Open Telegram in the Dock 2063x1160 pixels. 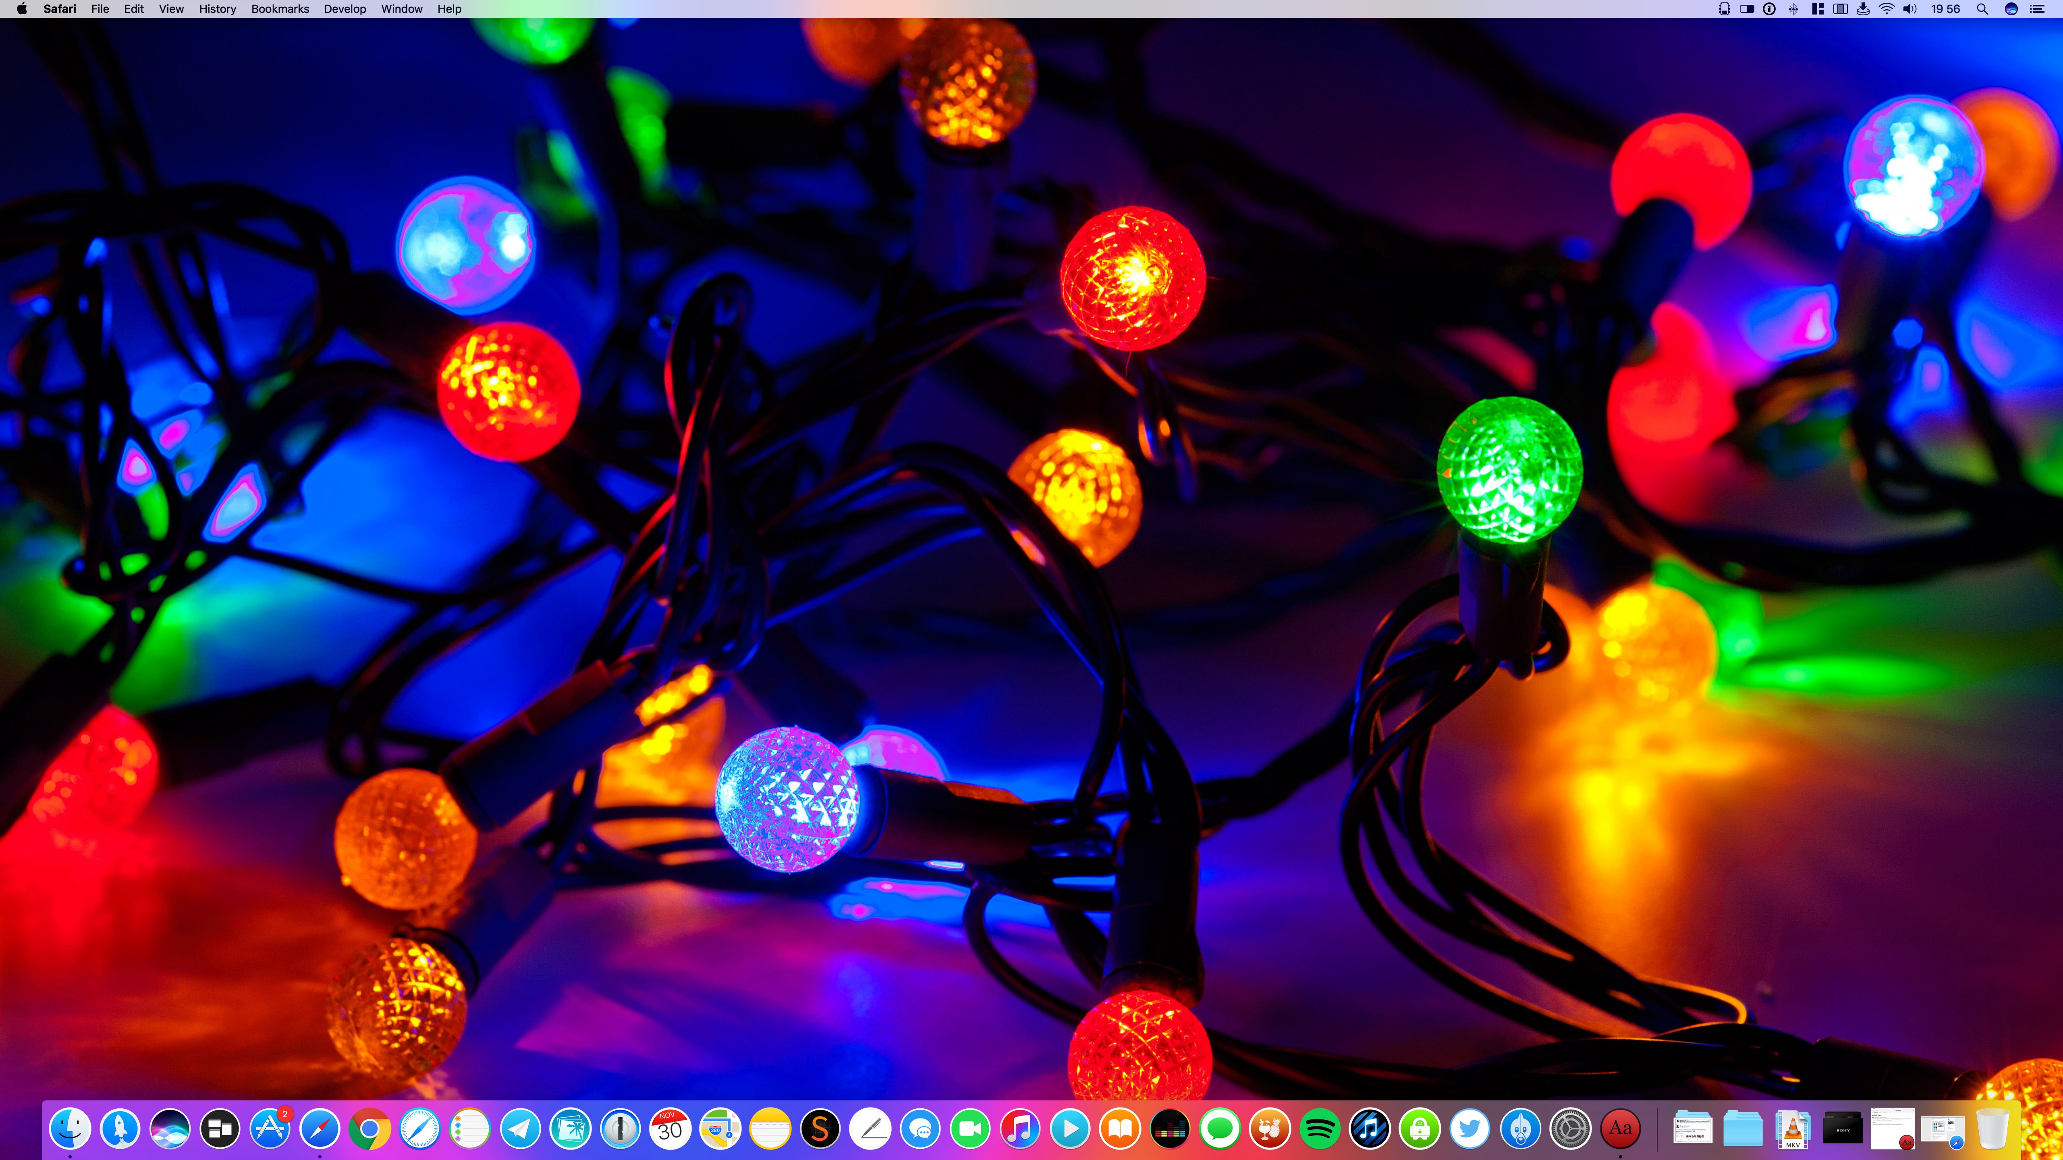click(520, 1128)
